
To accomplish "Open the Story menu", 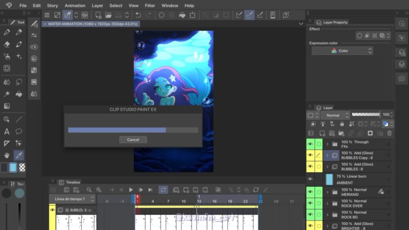I will [52, 6].
